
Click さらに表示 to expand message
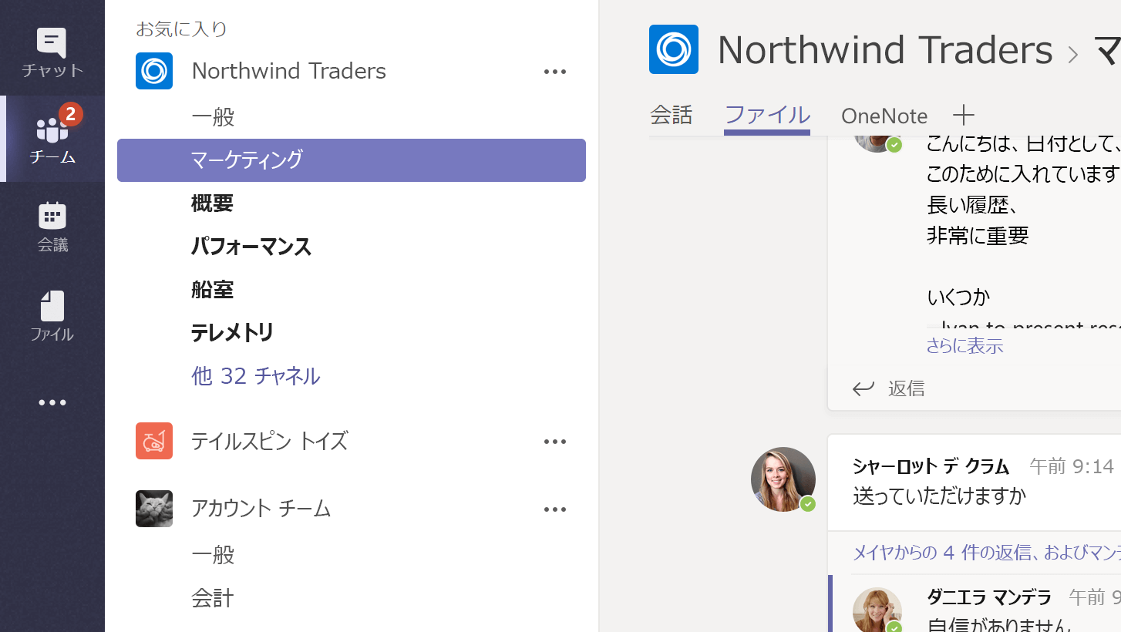tap(964, 346)
